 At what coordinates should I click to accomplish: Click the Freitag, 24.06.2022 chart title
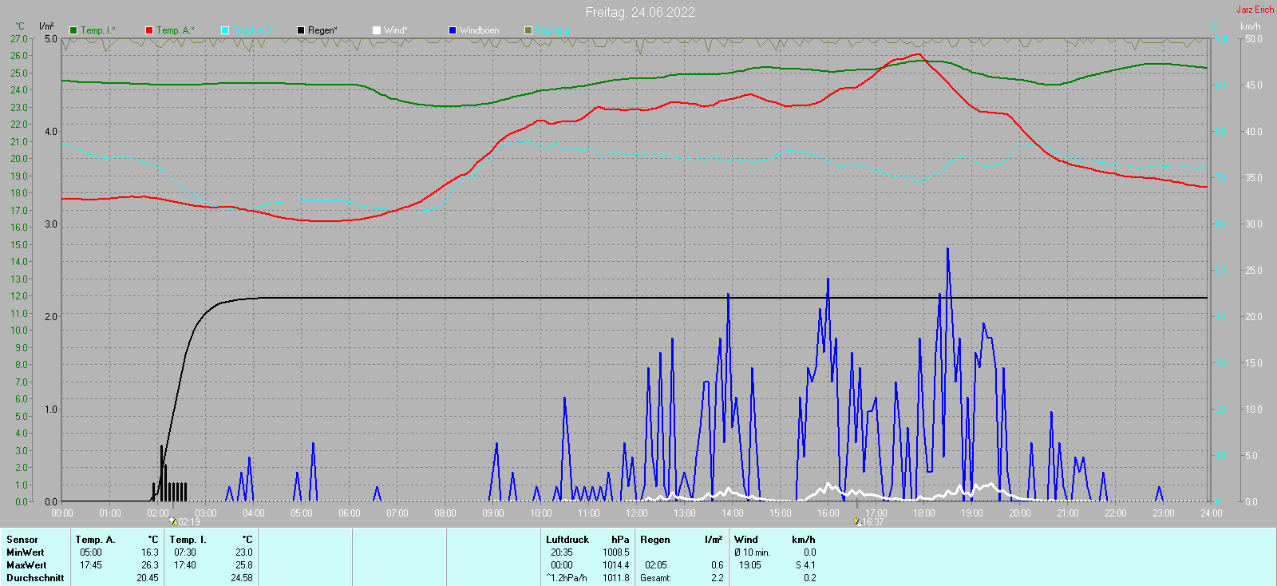pyautogui.click(x=639, y=12)
